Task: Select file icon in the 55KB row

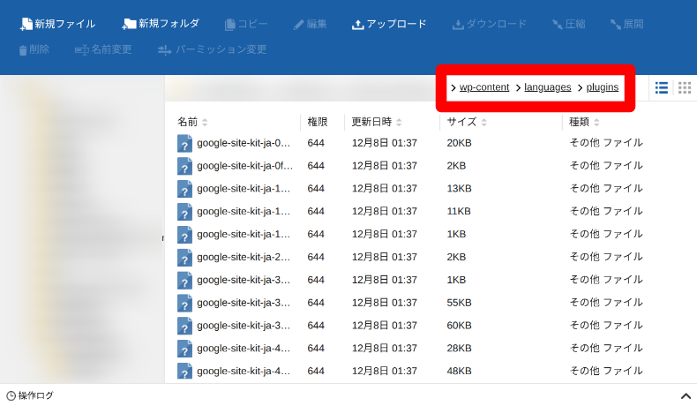Action: (x=184, y=303)
